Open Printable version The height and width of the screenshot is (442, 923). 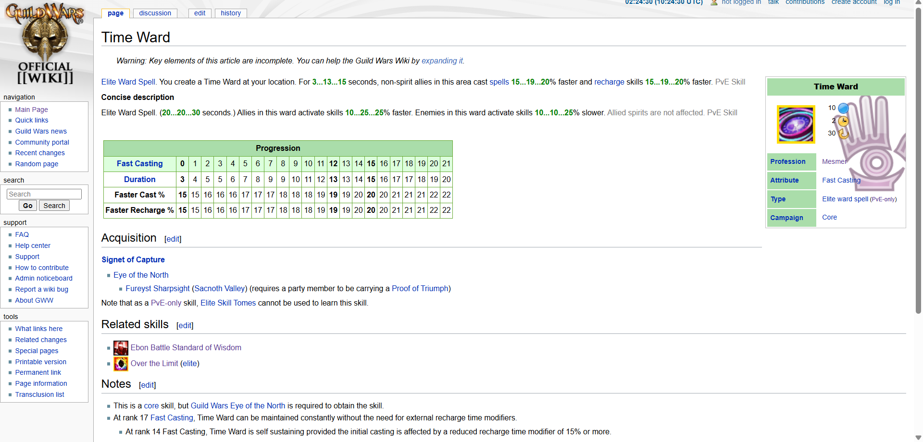(x=40, y=362)
